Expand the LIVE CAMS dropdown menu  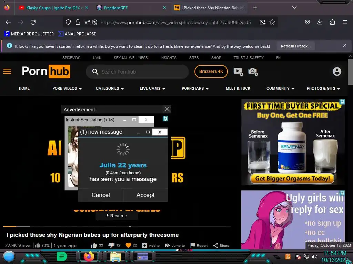click(x=152, y=88)
